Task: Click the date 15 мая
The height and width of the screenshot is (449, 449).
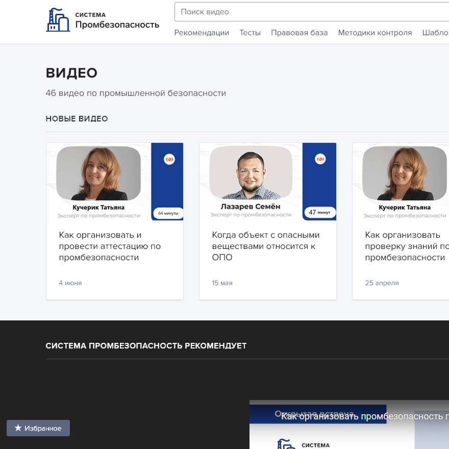Action: click(x=222, y=283)
